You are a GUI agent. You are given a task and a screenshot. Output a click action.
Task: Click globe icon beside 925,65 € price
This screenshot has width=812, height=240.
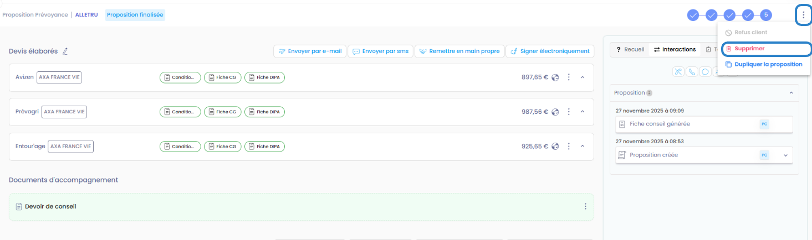(x=555, y=147)
